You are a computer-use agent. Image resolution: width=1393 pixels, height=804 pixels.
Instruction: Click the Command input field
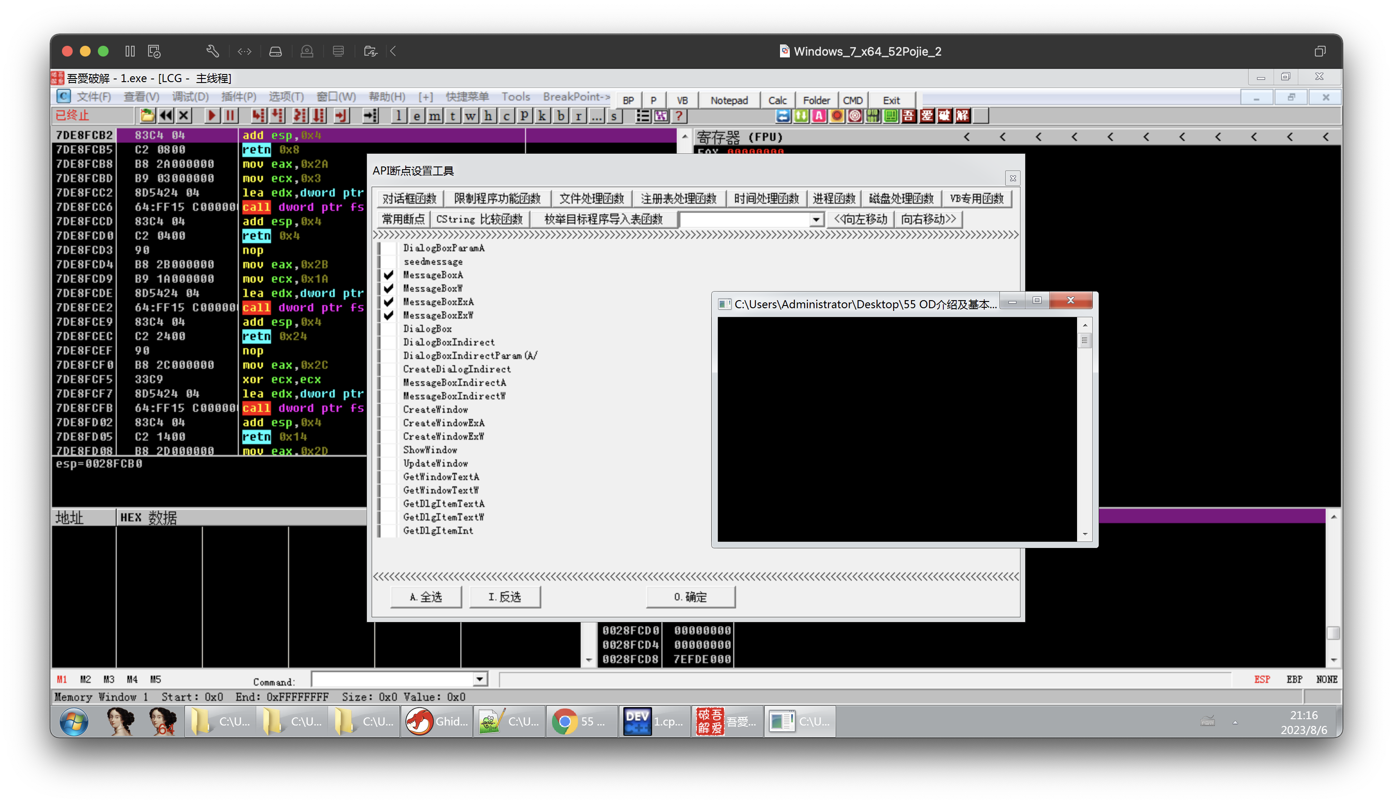click(x=393, y=679)
